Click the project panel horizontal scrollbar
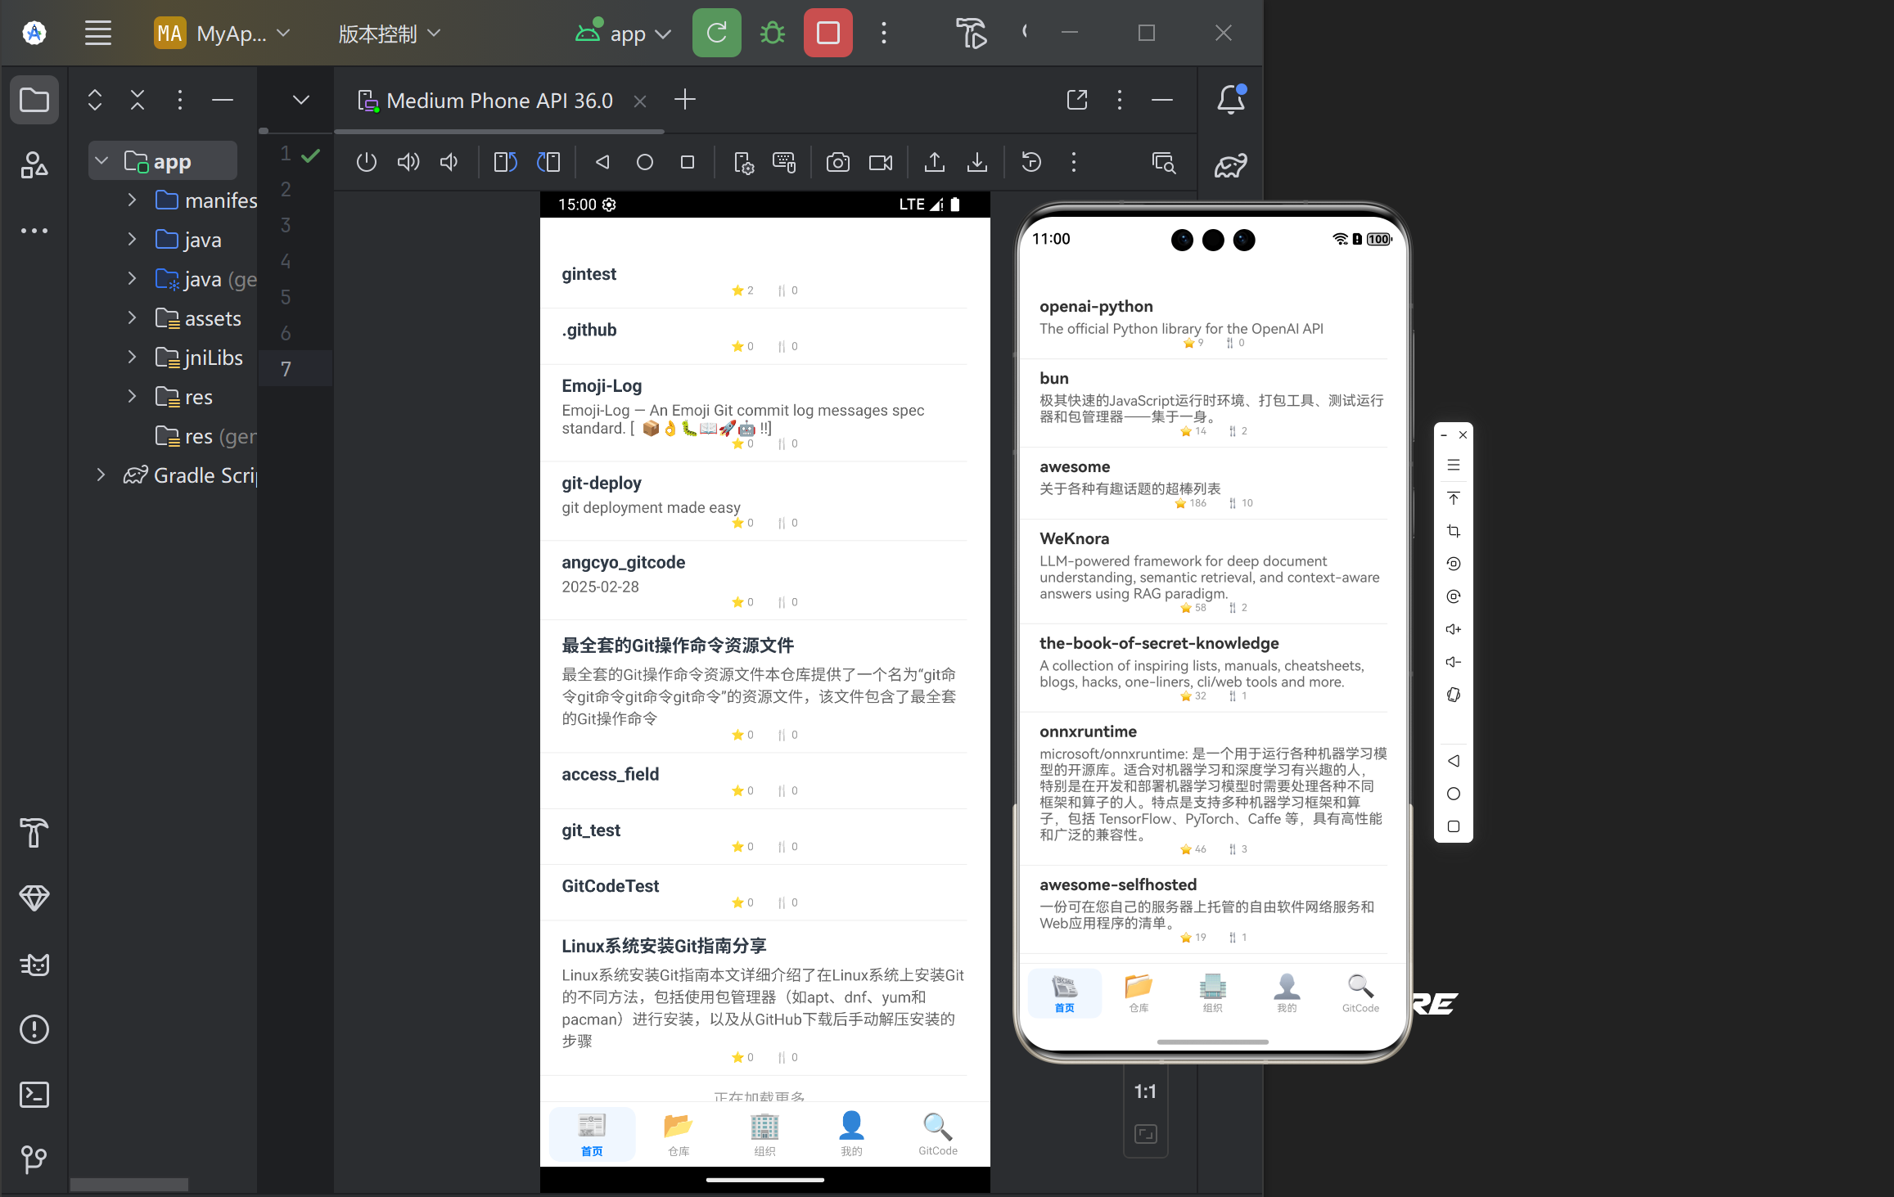The width and height of the screenshot is (1894, 1197). point(129,1184)
